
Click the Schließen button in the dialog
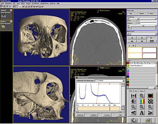point(94,115)
